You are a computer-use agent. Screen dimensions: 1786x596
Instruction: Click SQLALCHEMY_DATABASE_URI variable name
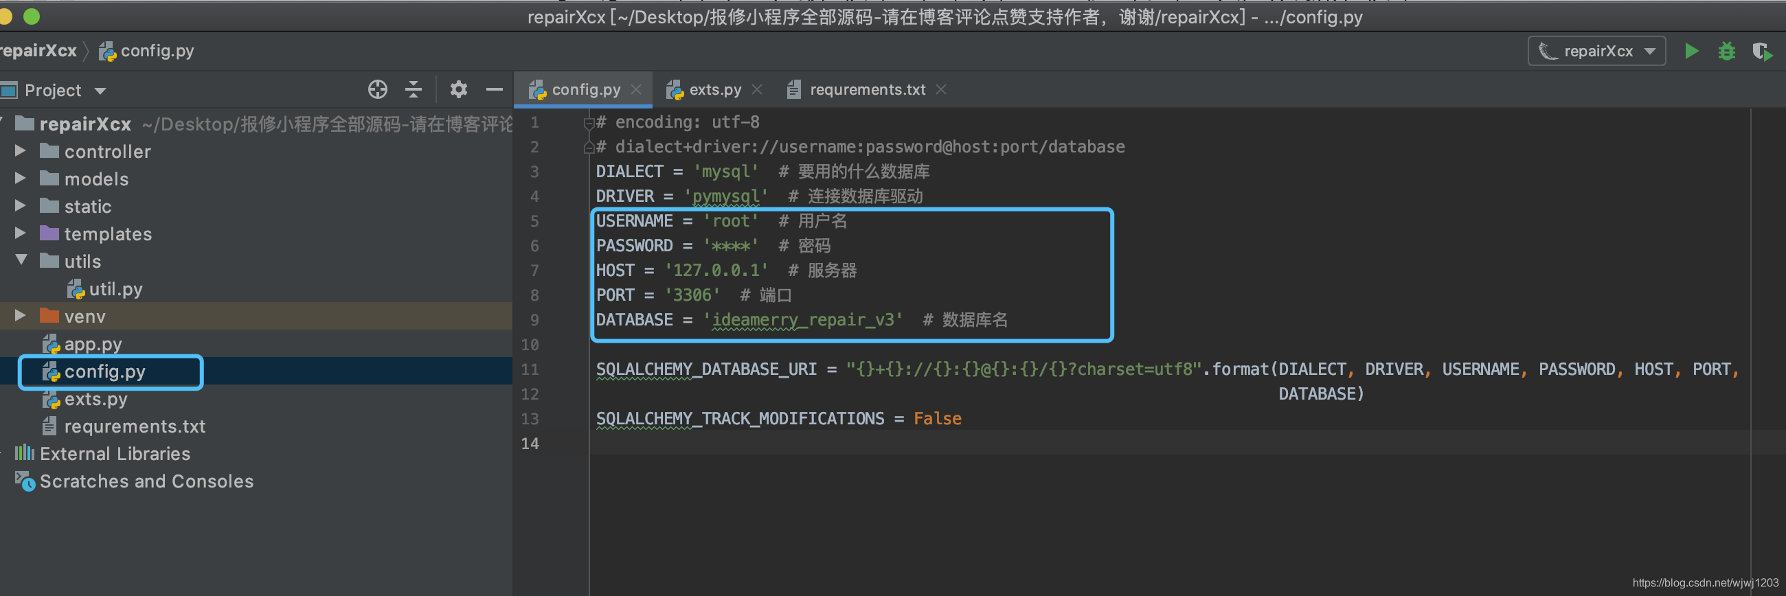(x=706, y=370)
